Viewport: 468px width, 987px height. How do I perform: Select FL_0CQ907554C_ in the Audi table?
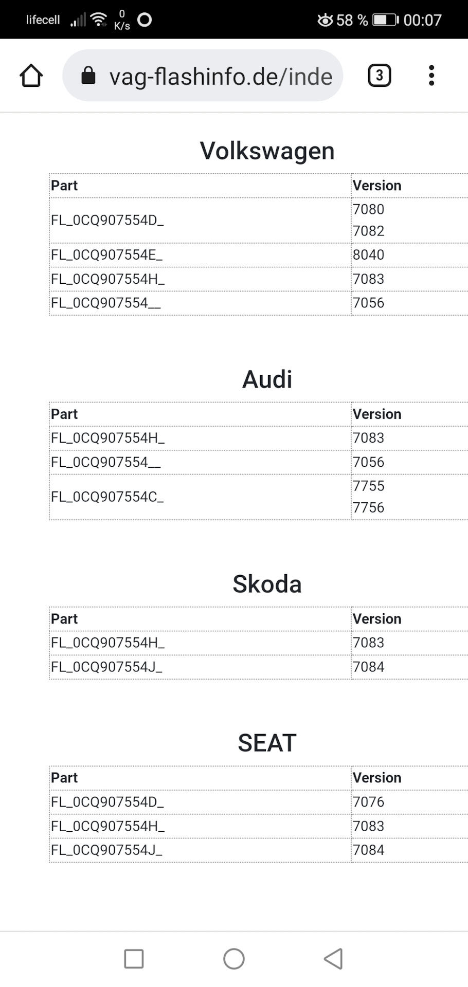(x=107, y=497)
